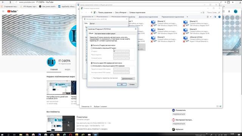This screenshot has width=242, height=136.
Task: Click 'Rename this connection' in the toolbar
Action: click(x=173, y=17)
